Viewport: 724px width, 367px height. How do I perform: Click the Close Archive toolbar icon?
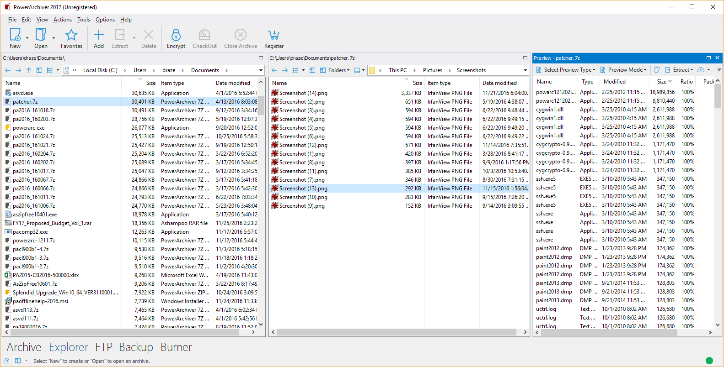click(241, 35)
